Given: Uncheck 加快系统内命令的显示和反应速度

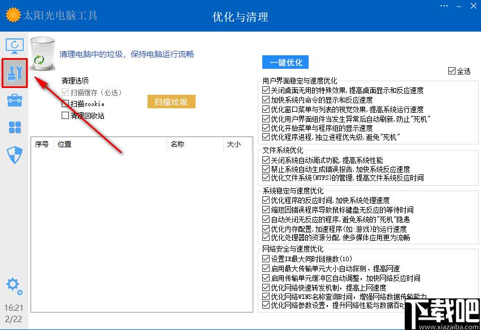Looking at the screenshot, I should [x=266, y=99].
